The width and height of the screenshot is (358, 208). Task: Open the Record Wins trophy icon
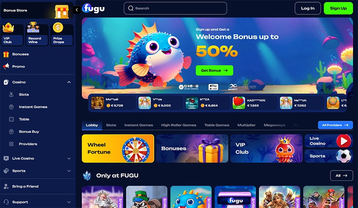(33, 27)
